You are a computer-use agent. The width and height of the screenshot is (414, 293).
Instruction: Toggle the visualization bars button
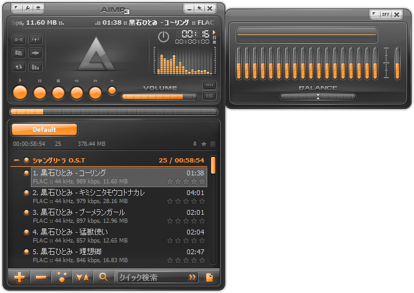click(x=35, y=66)
